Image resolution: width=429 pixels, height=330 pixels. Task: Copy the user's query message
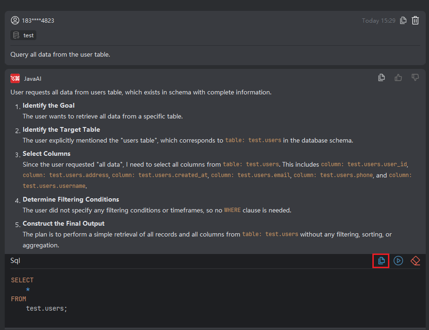403,20
